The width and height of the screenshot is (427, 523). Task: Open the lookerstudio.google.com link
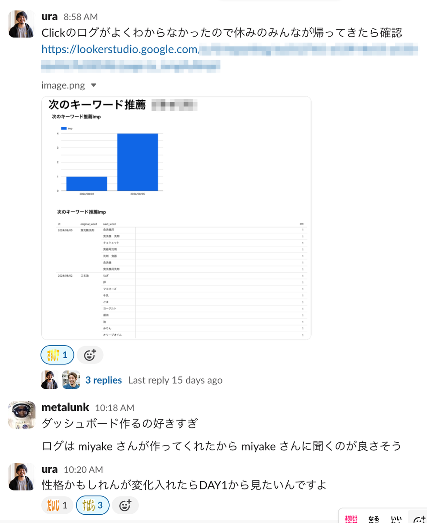pyautogui.click(x=120, y=50)
